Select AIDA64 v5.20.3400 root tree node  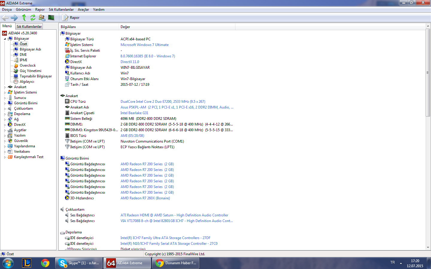[23, 33]
